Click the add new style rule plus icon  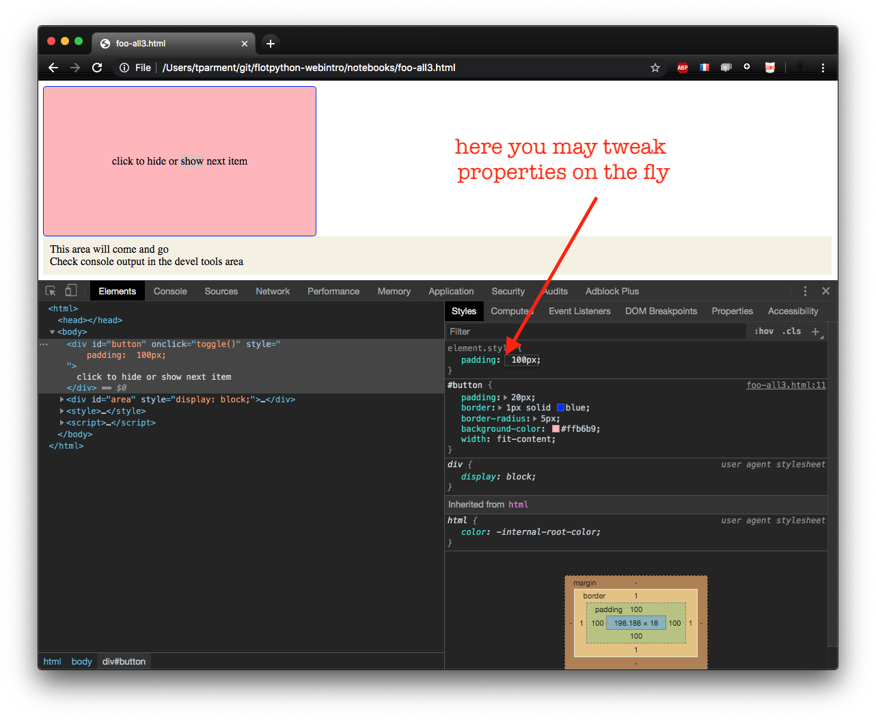[x=815, y=331]
